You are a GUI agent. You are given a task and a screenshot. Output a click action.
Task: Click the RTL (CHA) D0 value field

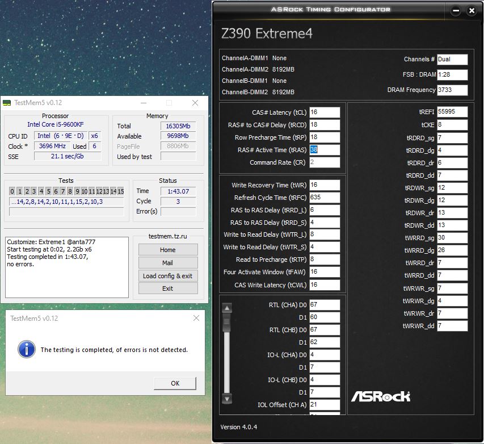325,305
